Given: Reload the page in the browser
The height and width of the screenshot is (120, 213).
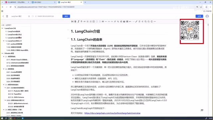Looking at the screenshot, I should pyautogui.click(x=10, y=7).
